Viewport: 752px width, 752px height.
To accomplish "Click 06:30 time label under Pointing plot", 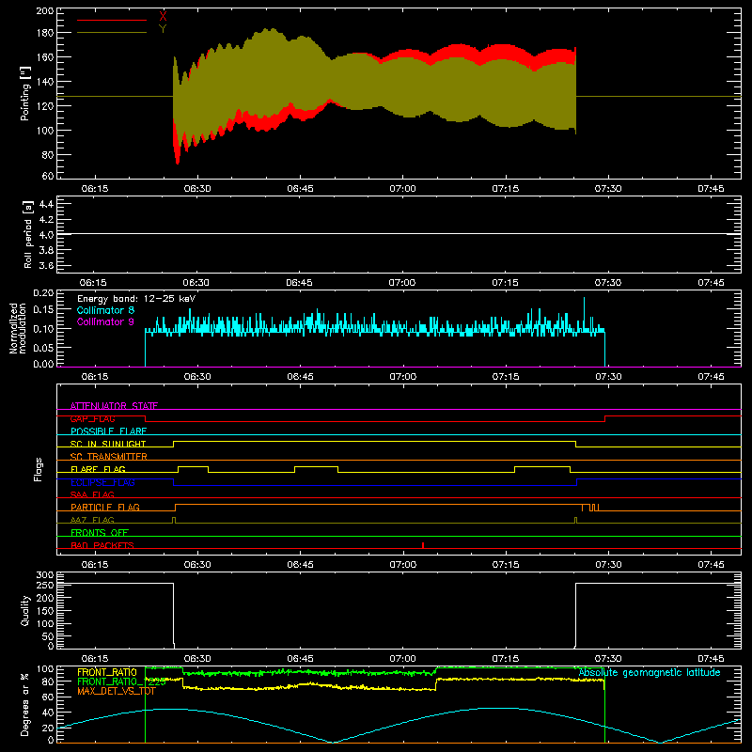I will tap(197, 189).
